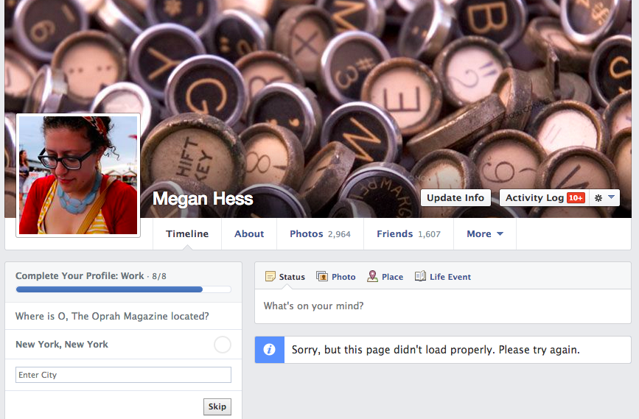Viewport: 639px width, 419px height.
Task: Click the profile completion progress bar
Action: (x=123, y=289)
